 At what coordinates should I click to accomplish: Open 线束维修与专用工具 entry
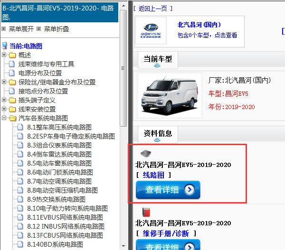[x=46, y=64]
